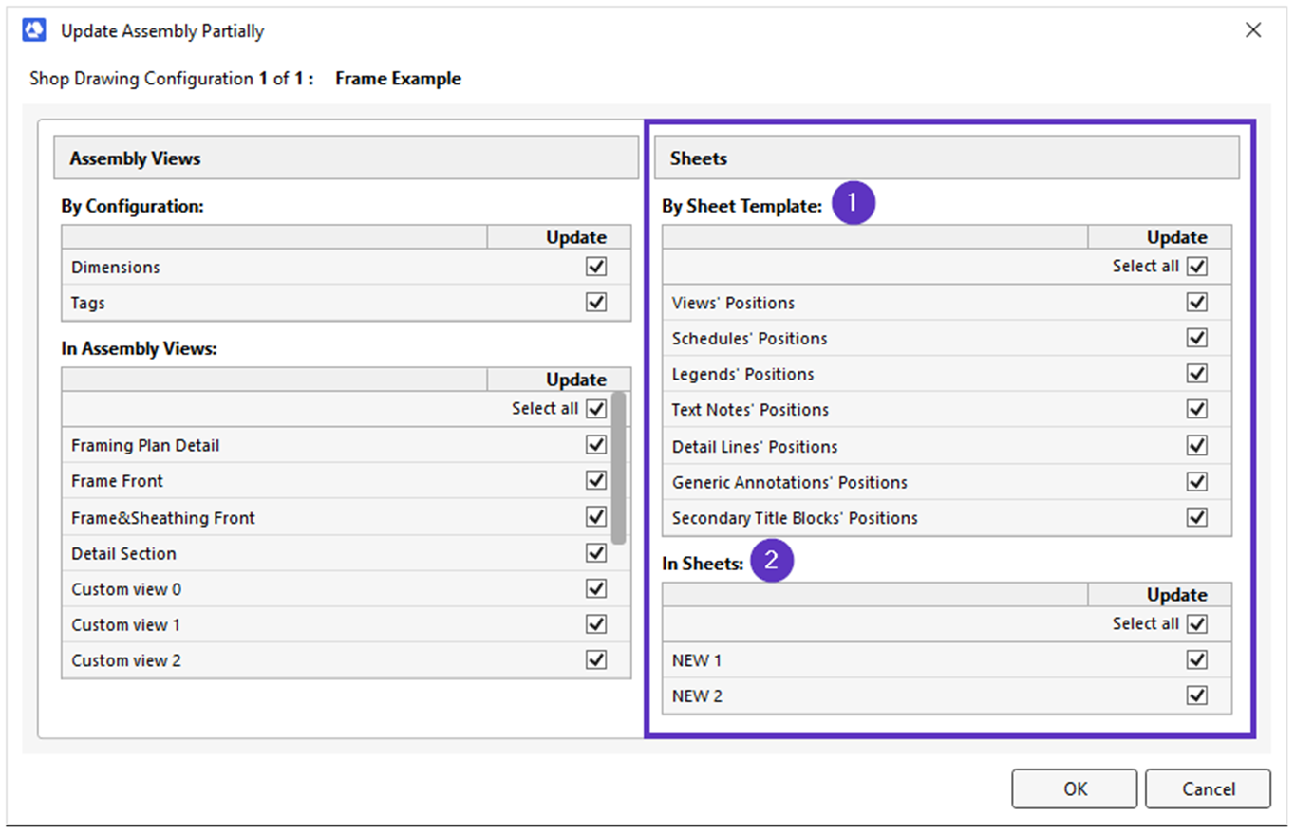Uncheck Frame&Sheathing Front checkbox
This screenshot has width=1295, height=834.
coord(596,517)
